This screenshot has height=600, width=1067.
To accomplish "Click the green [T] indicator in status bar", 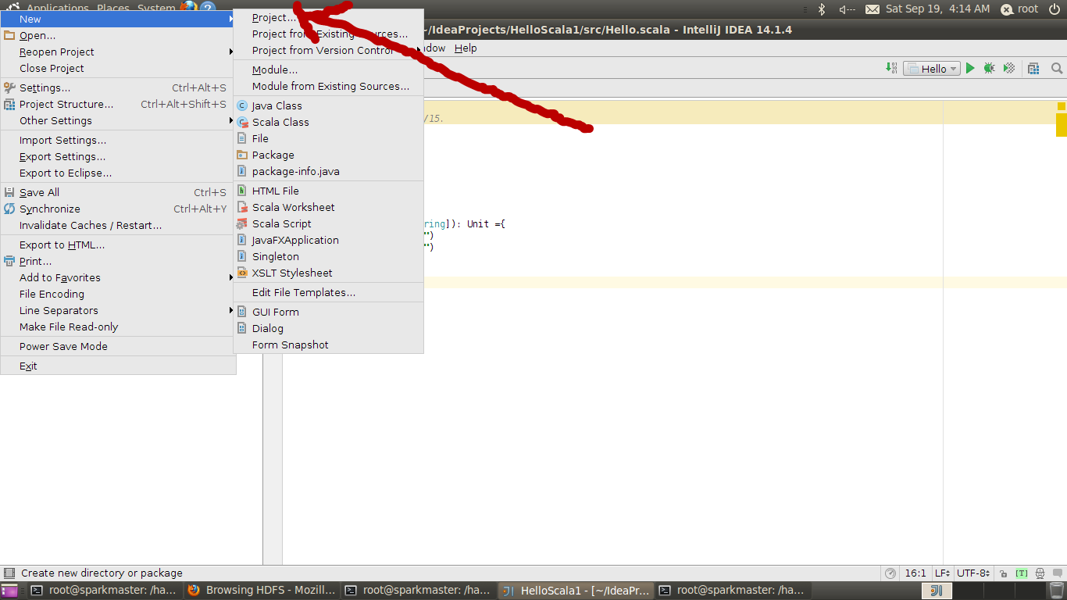I will click(x=1022, y=573).
